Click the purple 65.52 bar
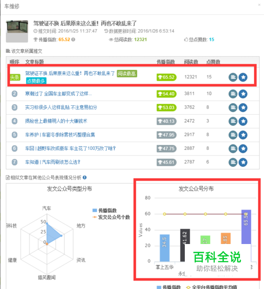264x289 pixels. (x=246, y=227)
